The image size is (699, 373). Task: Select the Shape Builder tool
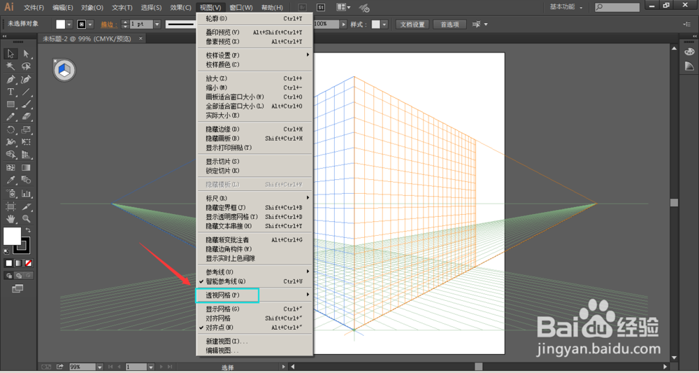click(10, 155)
